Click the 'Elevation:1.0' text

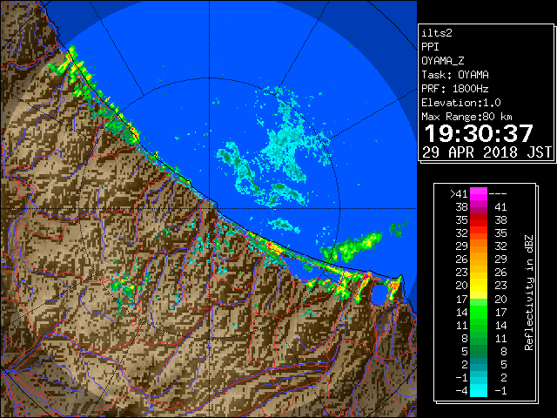tap(461, 103)
